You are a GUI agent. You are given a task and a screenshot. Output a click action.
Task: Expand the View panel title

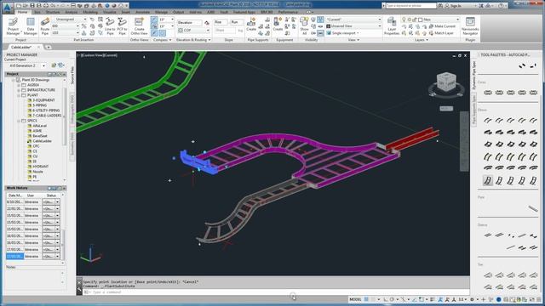tap(353, 40)
